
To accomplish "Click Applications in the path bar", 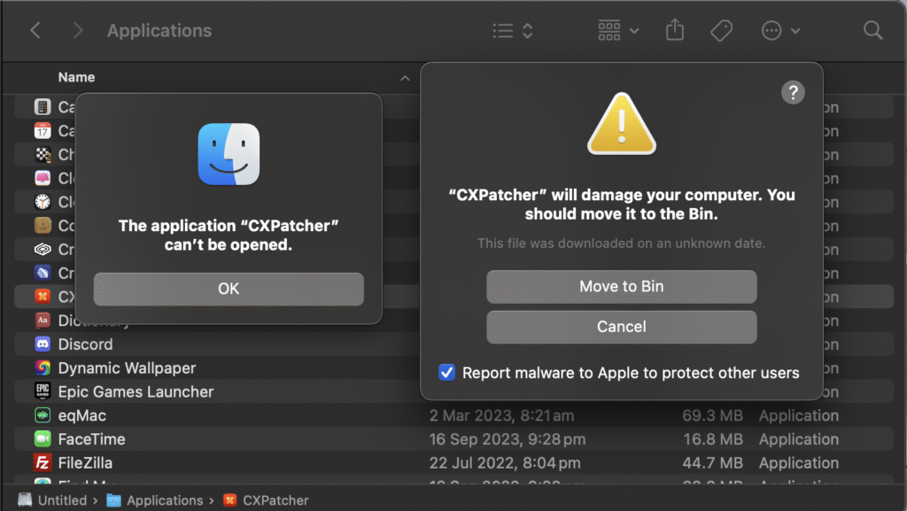I will pyautogui.click(x=164, y=500).
